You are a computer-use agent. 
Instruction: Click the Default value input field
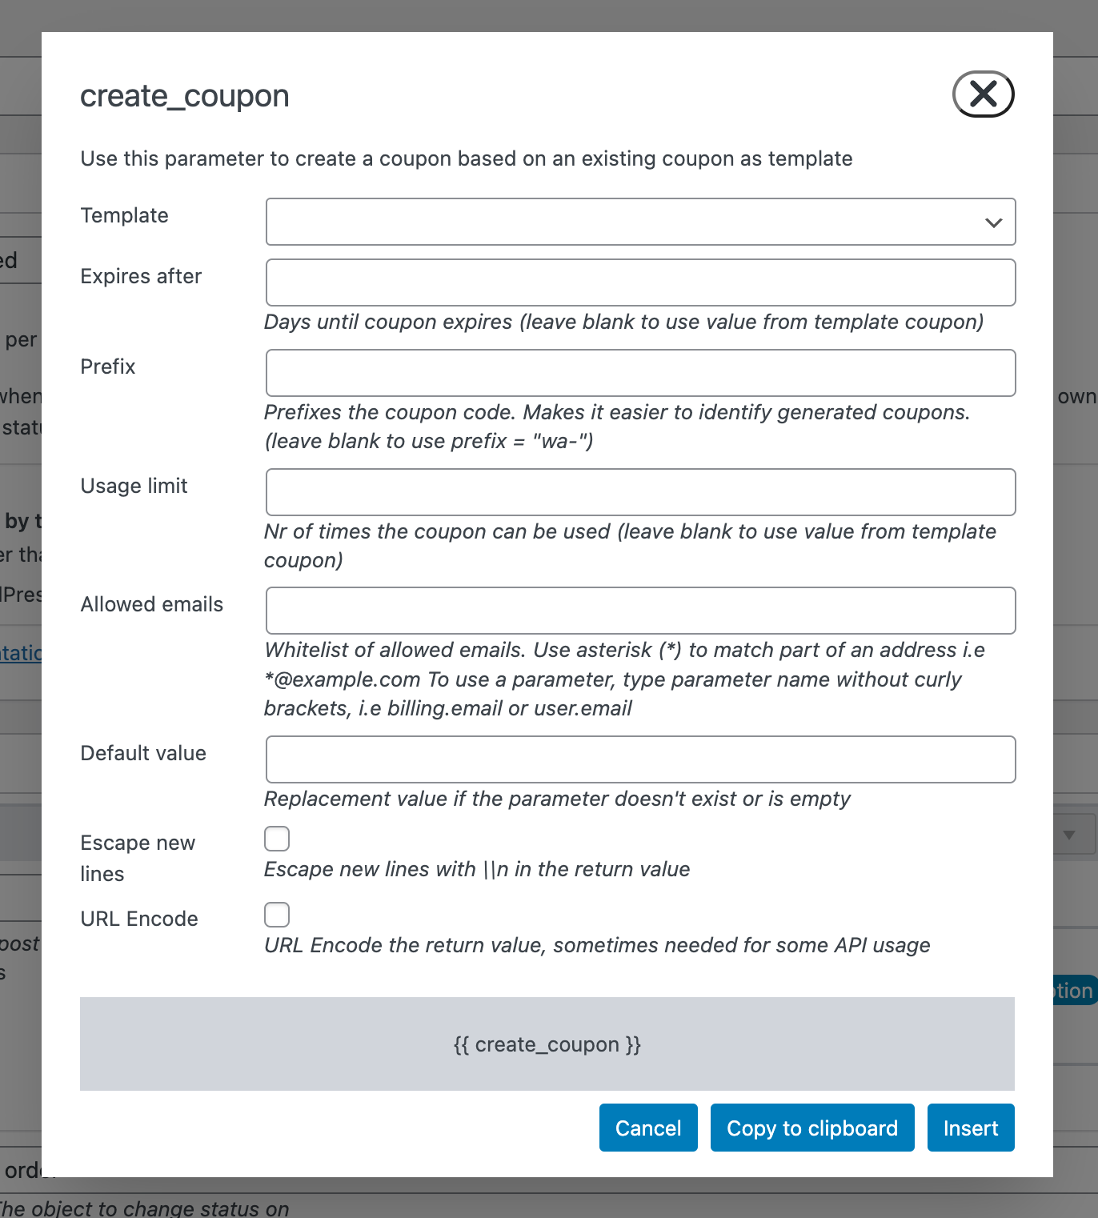639,759
